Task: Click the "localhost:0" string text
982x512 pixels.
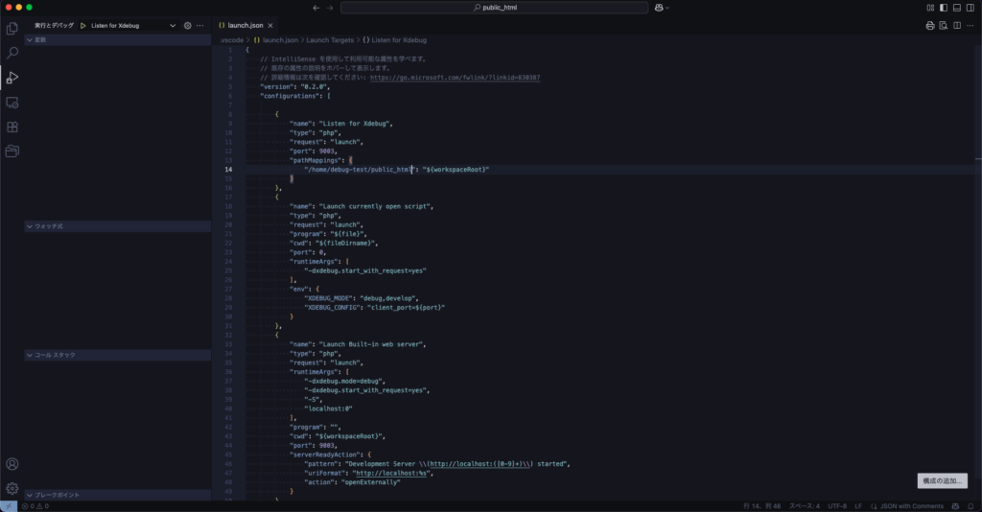Action: (x=328, y=408)
